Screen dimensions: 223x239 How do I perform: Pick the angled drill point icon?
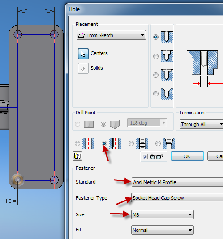coord(115,124)
